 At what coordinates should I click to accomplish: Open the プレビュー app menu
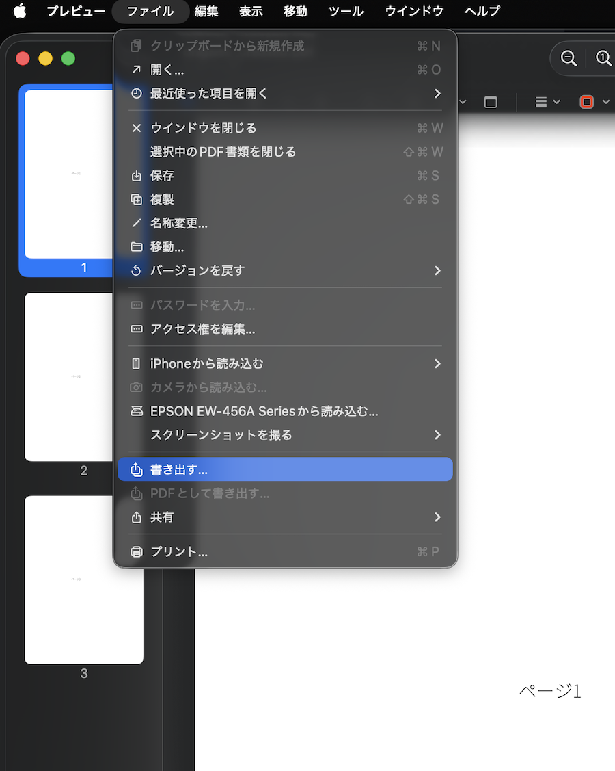pyautogui.click(x=76, y=11)
